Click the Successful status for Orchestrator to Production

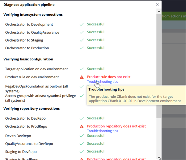(95, 48)
